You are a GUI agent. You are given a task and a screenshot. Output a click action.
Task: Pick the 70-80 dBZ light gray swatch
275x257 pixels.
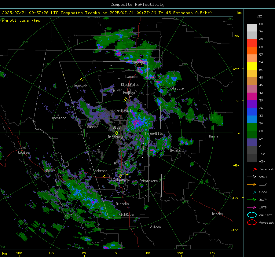coord(252,28)
